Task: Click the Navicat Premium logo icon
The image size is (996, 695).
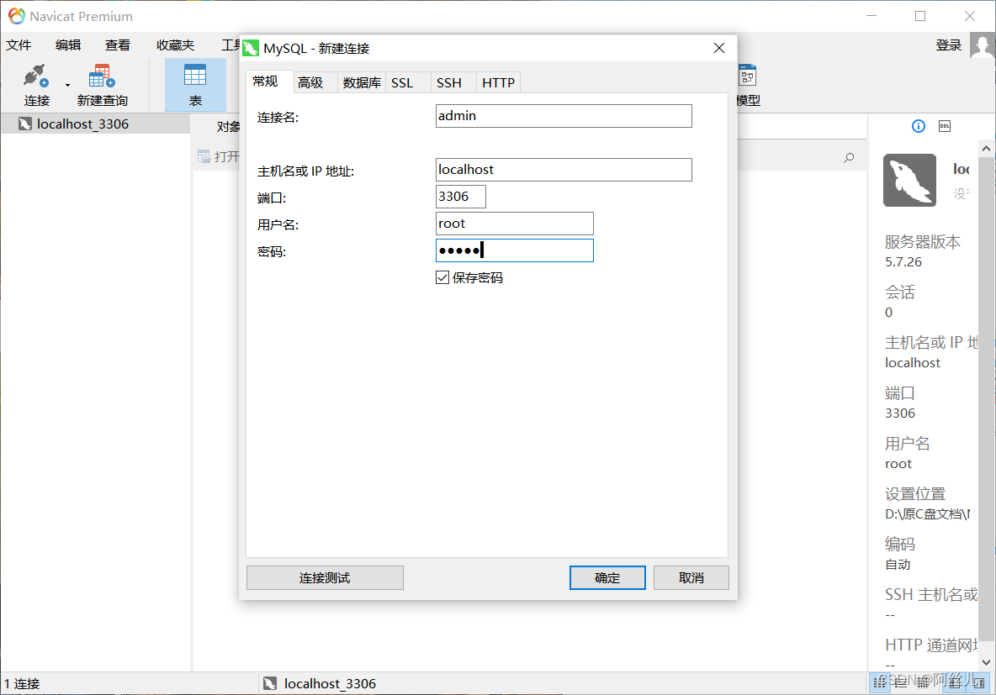Action: pos(17,16)
